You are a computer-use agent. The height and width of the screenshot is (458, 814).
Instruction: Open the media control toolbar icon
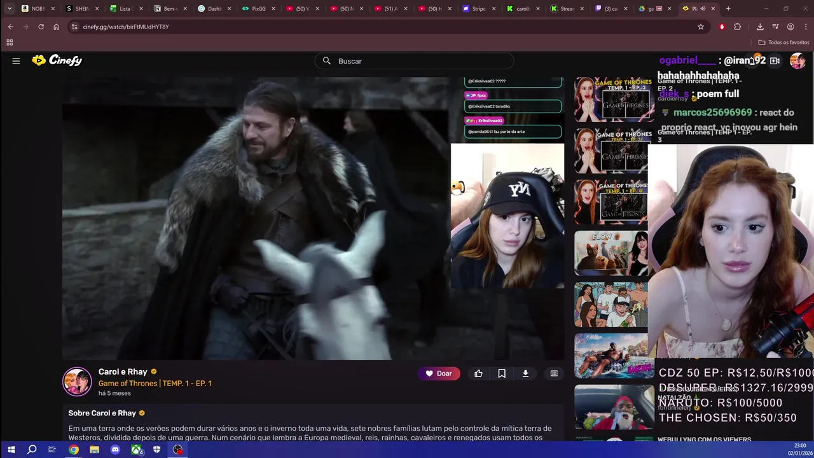775,27
